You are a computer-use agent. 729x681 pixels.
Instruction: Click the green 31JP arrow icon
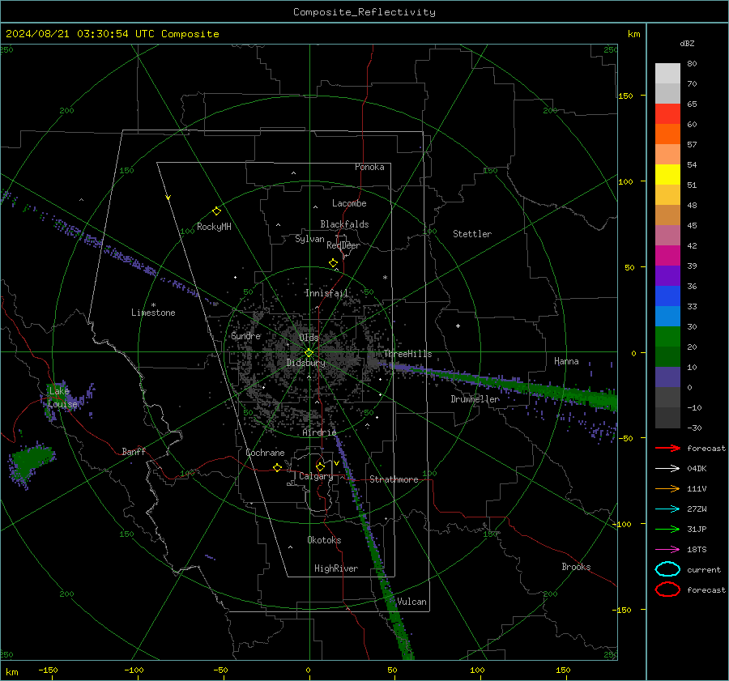[x=667, y=529]
